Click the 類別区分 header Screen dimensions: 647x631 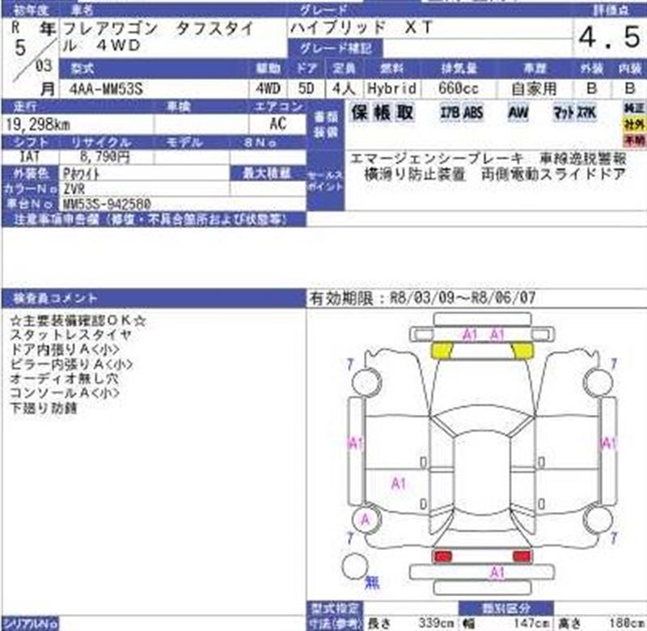(506, 608)
